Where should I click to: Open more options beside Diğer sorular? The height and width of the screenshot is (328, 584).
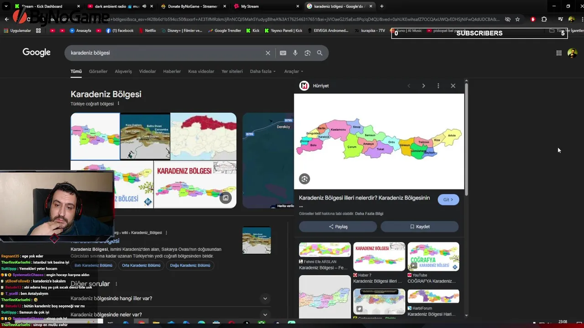(116, 284)
